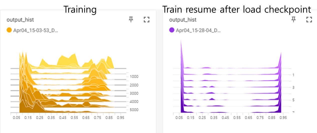This screenshot has width=317, height=133.
Task: Open purple resumed-run histogram in fullscreen
Action: click(309, 20)
